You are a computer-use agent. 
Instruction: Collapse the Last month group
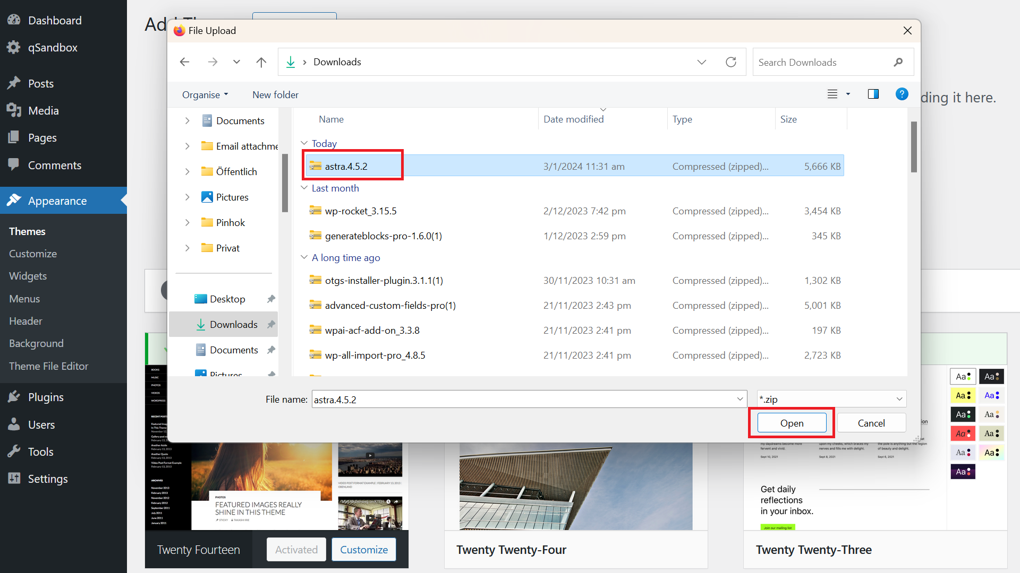click(304, 188)
